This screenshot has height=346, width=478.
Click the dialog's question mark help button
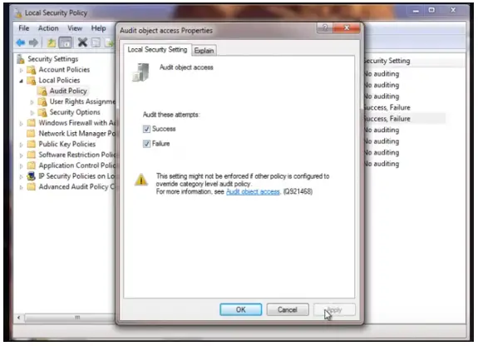coord(325,27)
